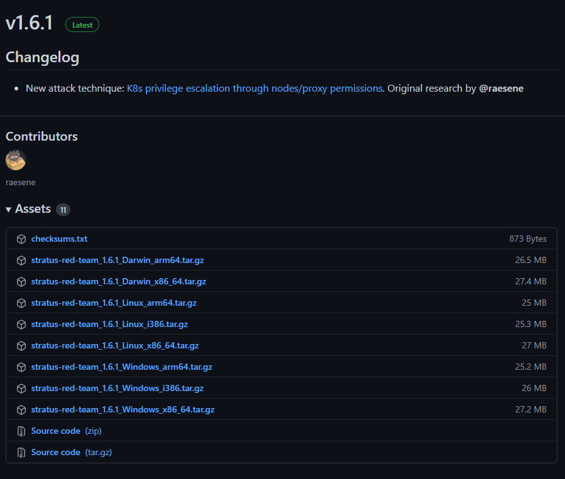Click package icon for Linux_i386 tarball
The height and width of the screenshot is (479, 565).
point(21,325)
